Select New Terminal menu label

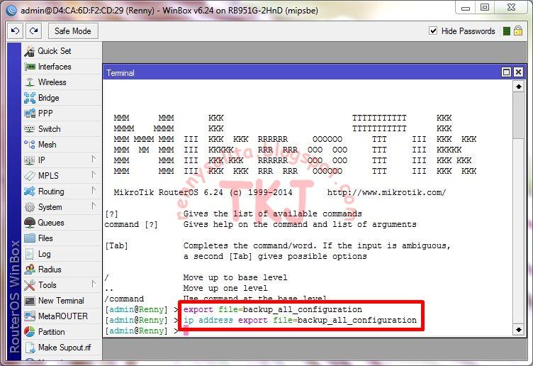click(61, 301)
